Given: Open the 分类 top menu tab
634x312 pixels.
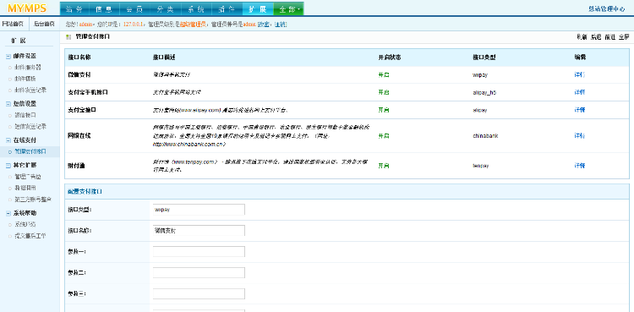Looking at the screenshot, I should [x=167, y=9].
